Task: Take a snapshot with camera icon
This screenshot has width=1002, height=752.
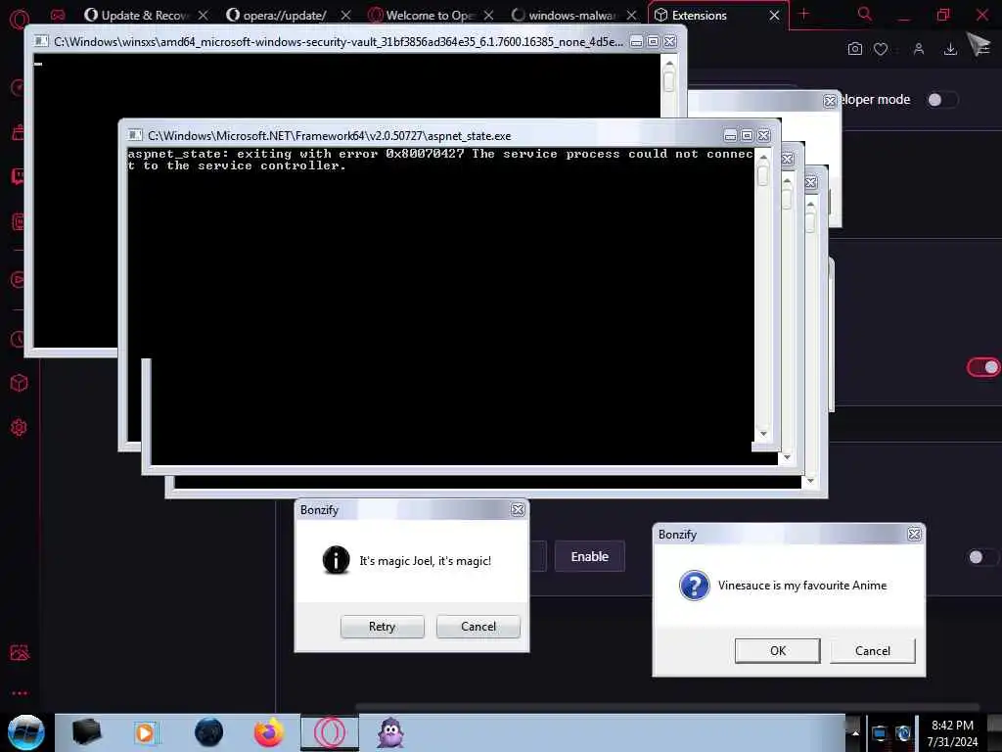Action: [x=854, y=49]
